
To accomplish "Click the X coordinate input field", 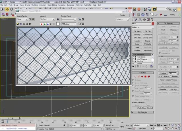I will tap(76, 125).
